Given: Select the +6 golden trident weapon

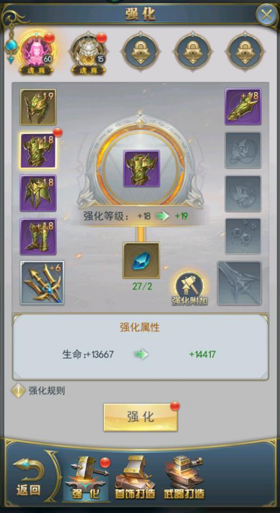Looking at the screenshot, I should click(42, 282).
